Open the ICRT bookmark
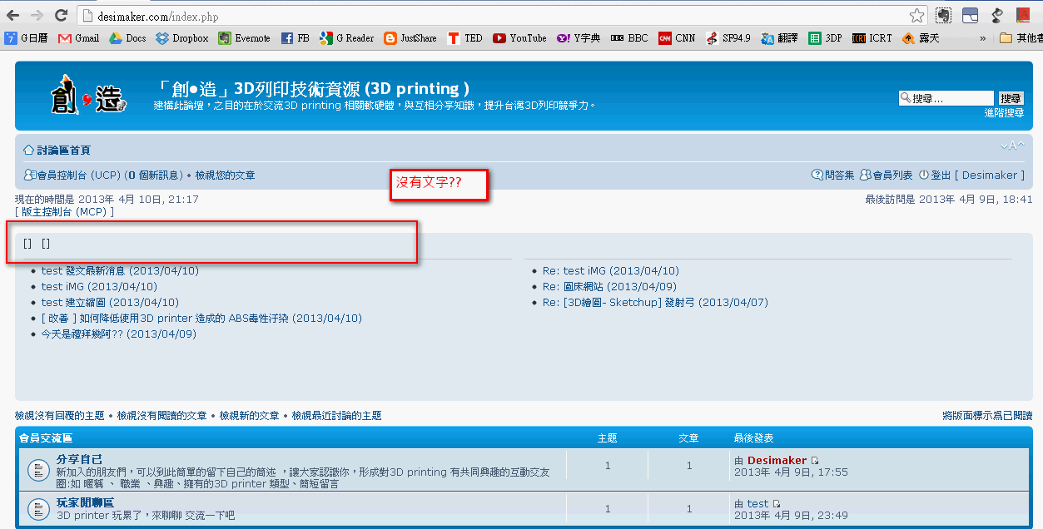Viewport: 1043px width, 529px height. click(x=872, y=38)
